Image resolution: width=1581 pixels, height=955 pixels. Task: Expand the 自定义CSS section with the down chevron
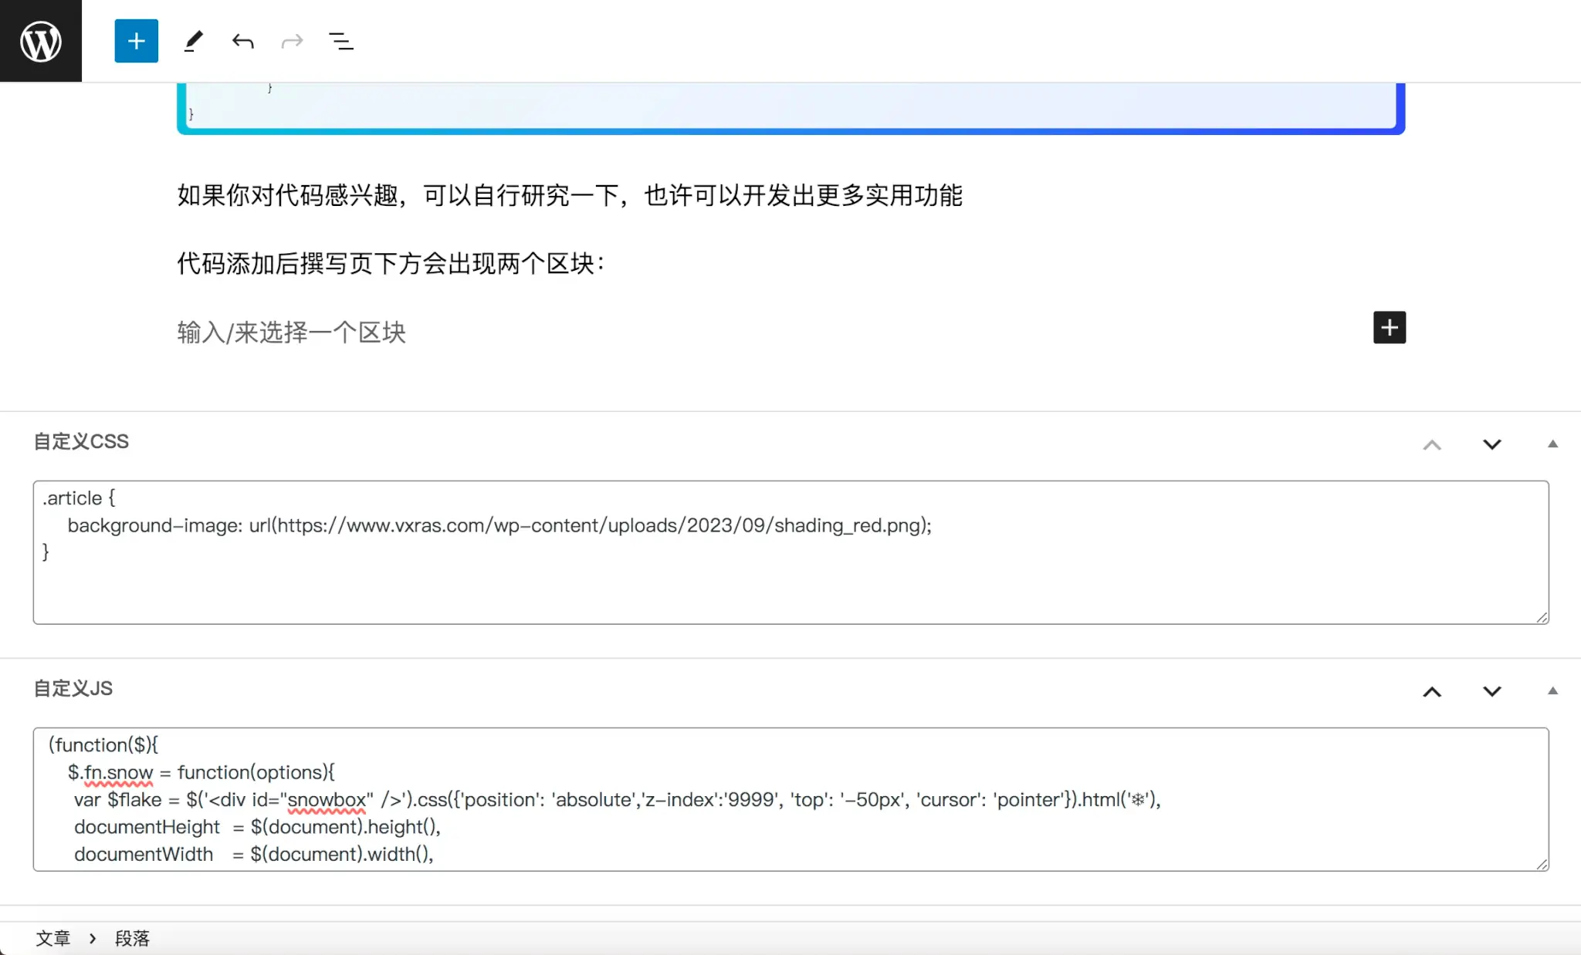[1491, 445]
